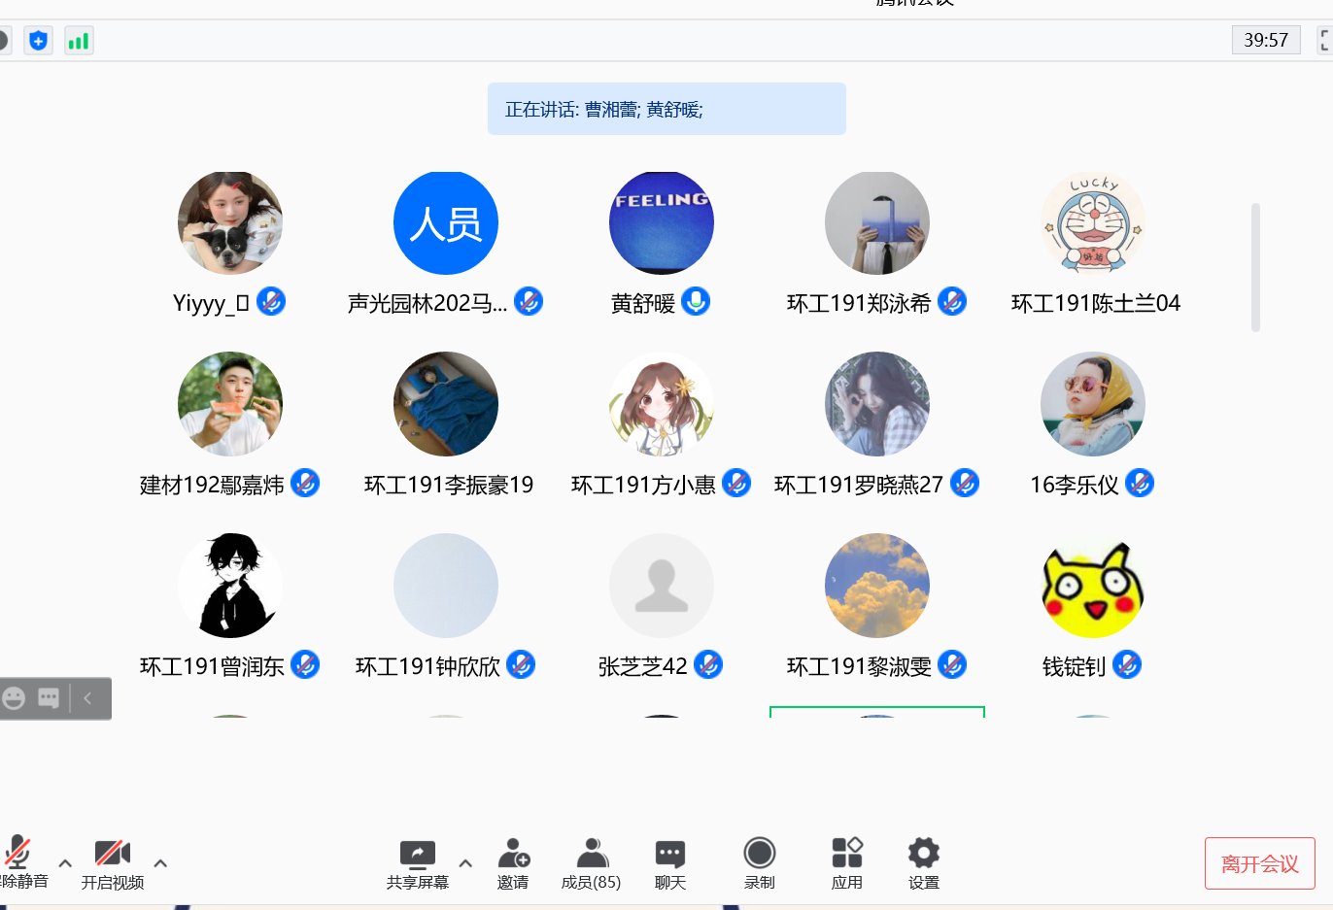Expand share screen options arrow

(465, 862)
